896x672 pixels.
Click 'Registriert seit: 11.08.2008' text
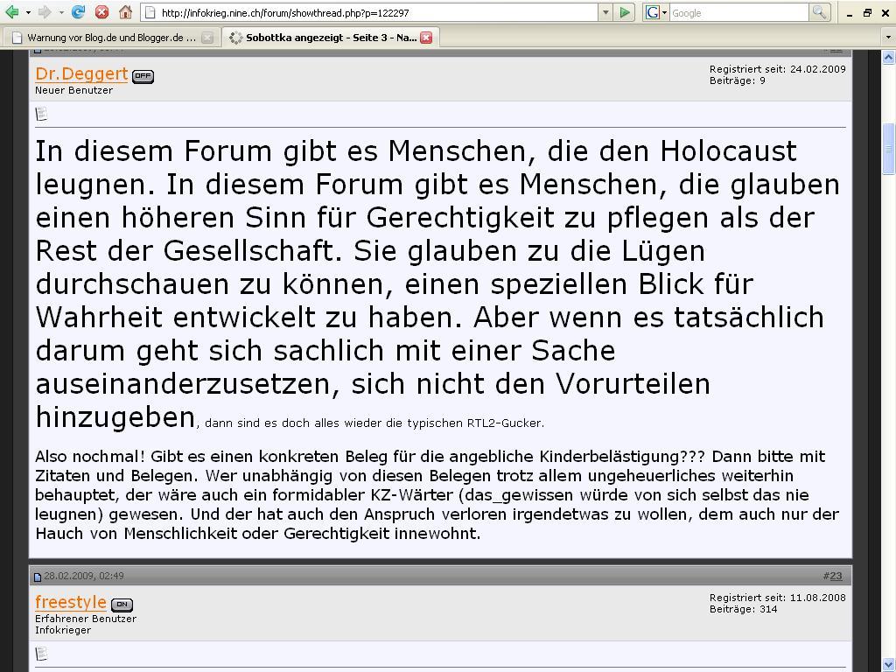coord(777,598)
